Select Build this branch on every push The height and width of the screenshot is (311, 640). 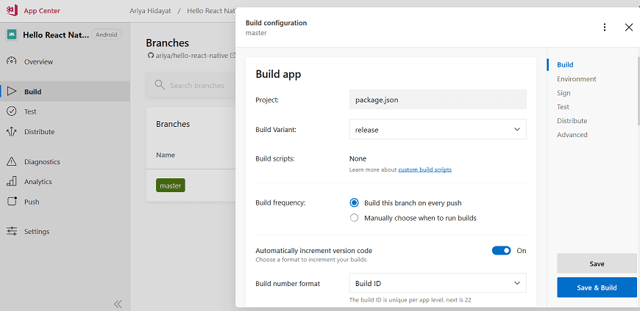[355, 202]
